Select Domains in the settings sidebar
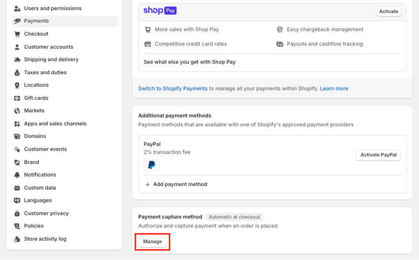Image resolution: width=419 pixels, height=260 pixels. [35, 137]
